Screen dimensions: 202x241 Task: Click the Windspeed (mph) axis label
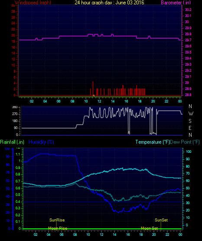[x=33, y=3]
